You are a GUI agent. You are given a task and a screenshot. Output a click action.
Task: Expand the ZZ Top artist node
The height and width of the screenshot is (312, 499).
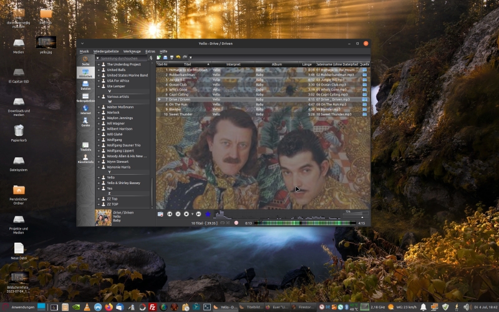(98, 198)
